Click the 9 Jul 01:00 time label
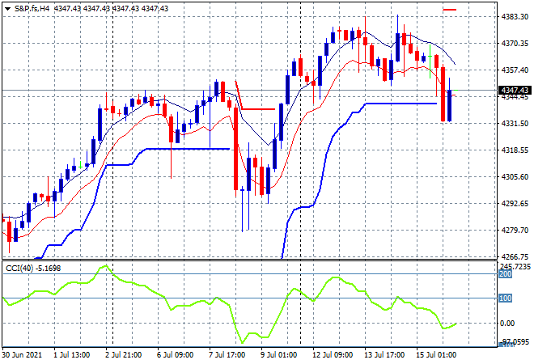 tap(278, 355)
